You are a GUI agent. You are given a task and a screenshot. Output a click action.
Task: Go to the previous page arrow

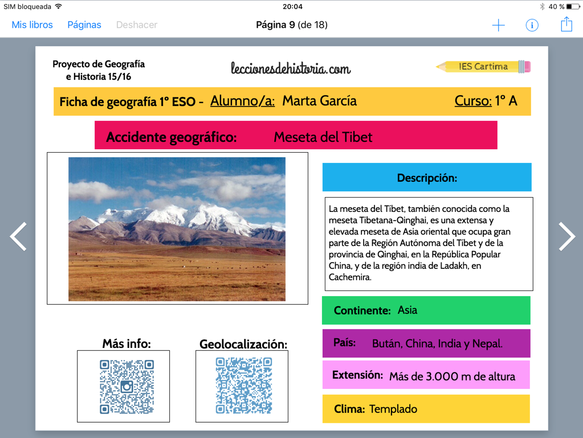[x=18, y=236]
